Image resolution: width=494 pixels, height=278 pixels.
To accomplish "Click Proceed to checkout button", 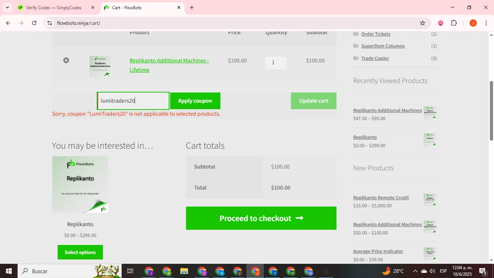I will (261, 218).
